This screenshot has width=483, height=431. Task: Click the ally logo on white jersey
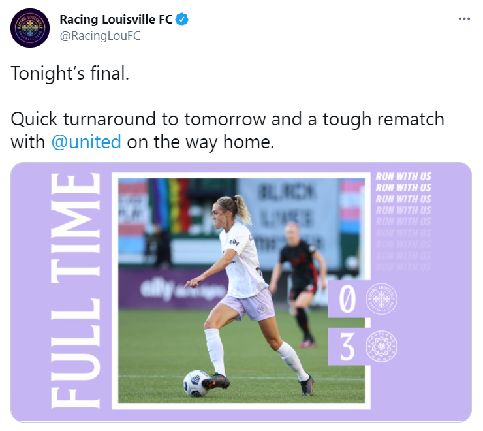[234, 242]
